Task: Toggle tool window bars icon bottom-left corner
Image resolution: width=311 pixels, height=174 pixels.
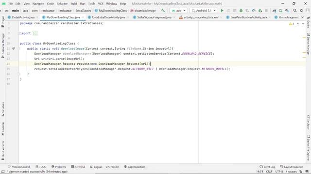Action: tap(3, 172)
